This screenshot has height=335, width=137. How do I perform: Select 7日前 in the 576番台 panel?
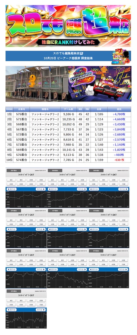pos(41,305)
